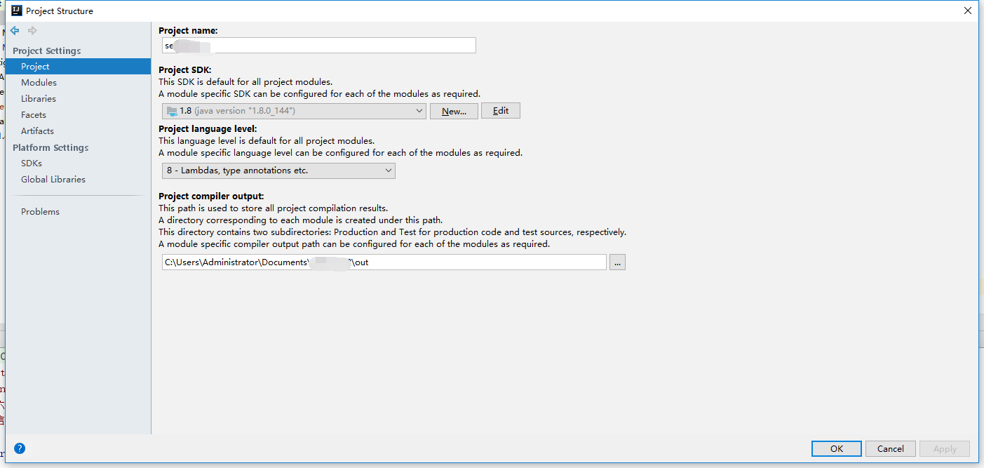This screenshot has width=984, height=468.
Task: Select Artifacts in the sidebar
Action: (37, 131)
